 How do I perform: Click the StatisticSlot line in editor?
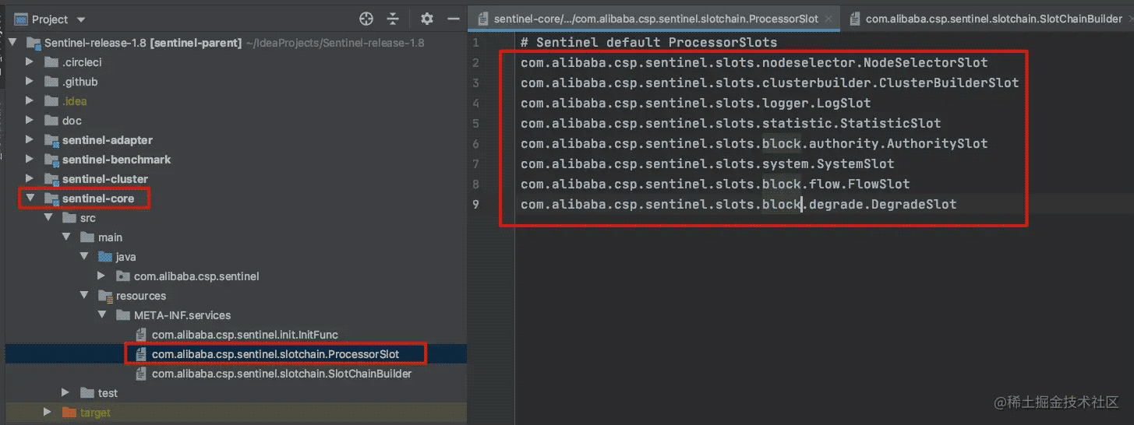click(x=731, y=123)
